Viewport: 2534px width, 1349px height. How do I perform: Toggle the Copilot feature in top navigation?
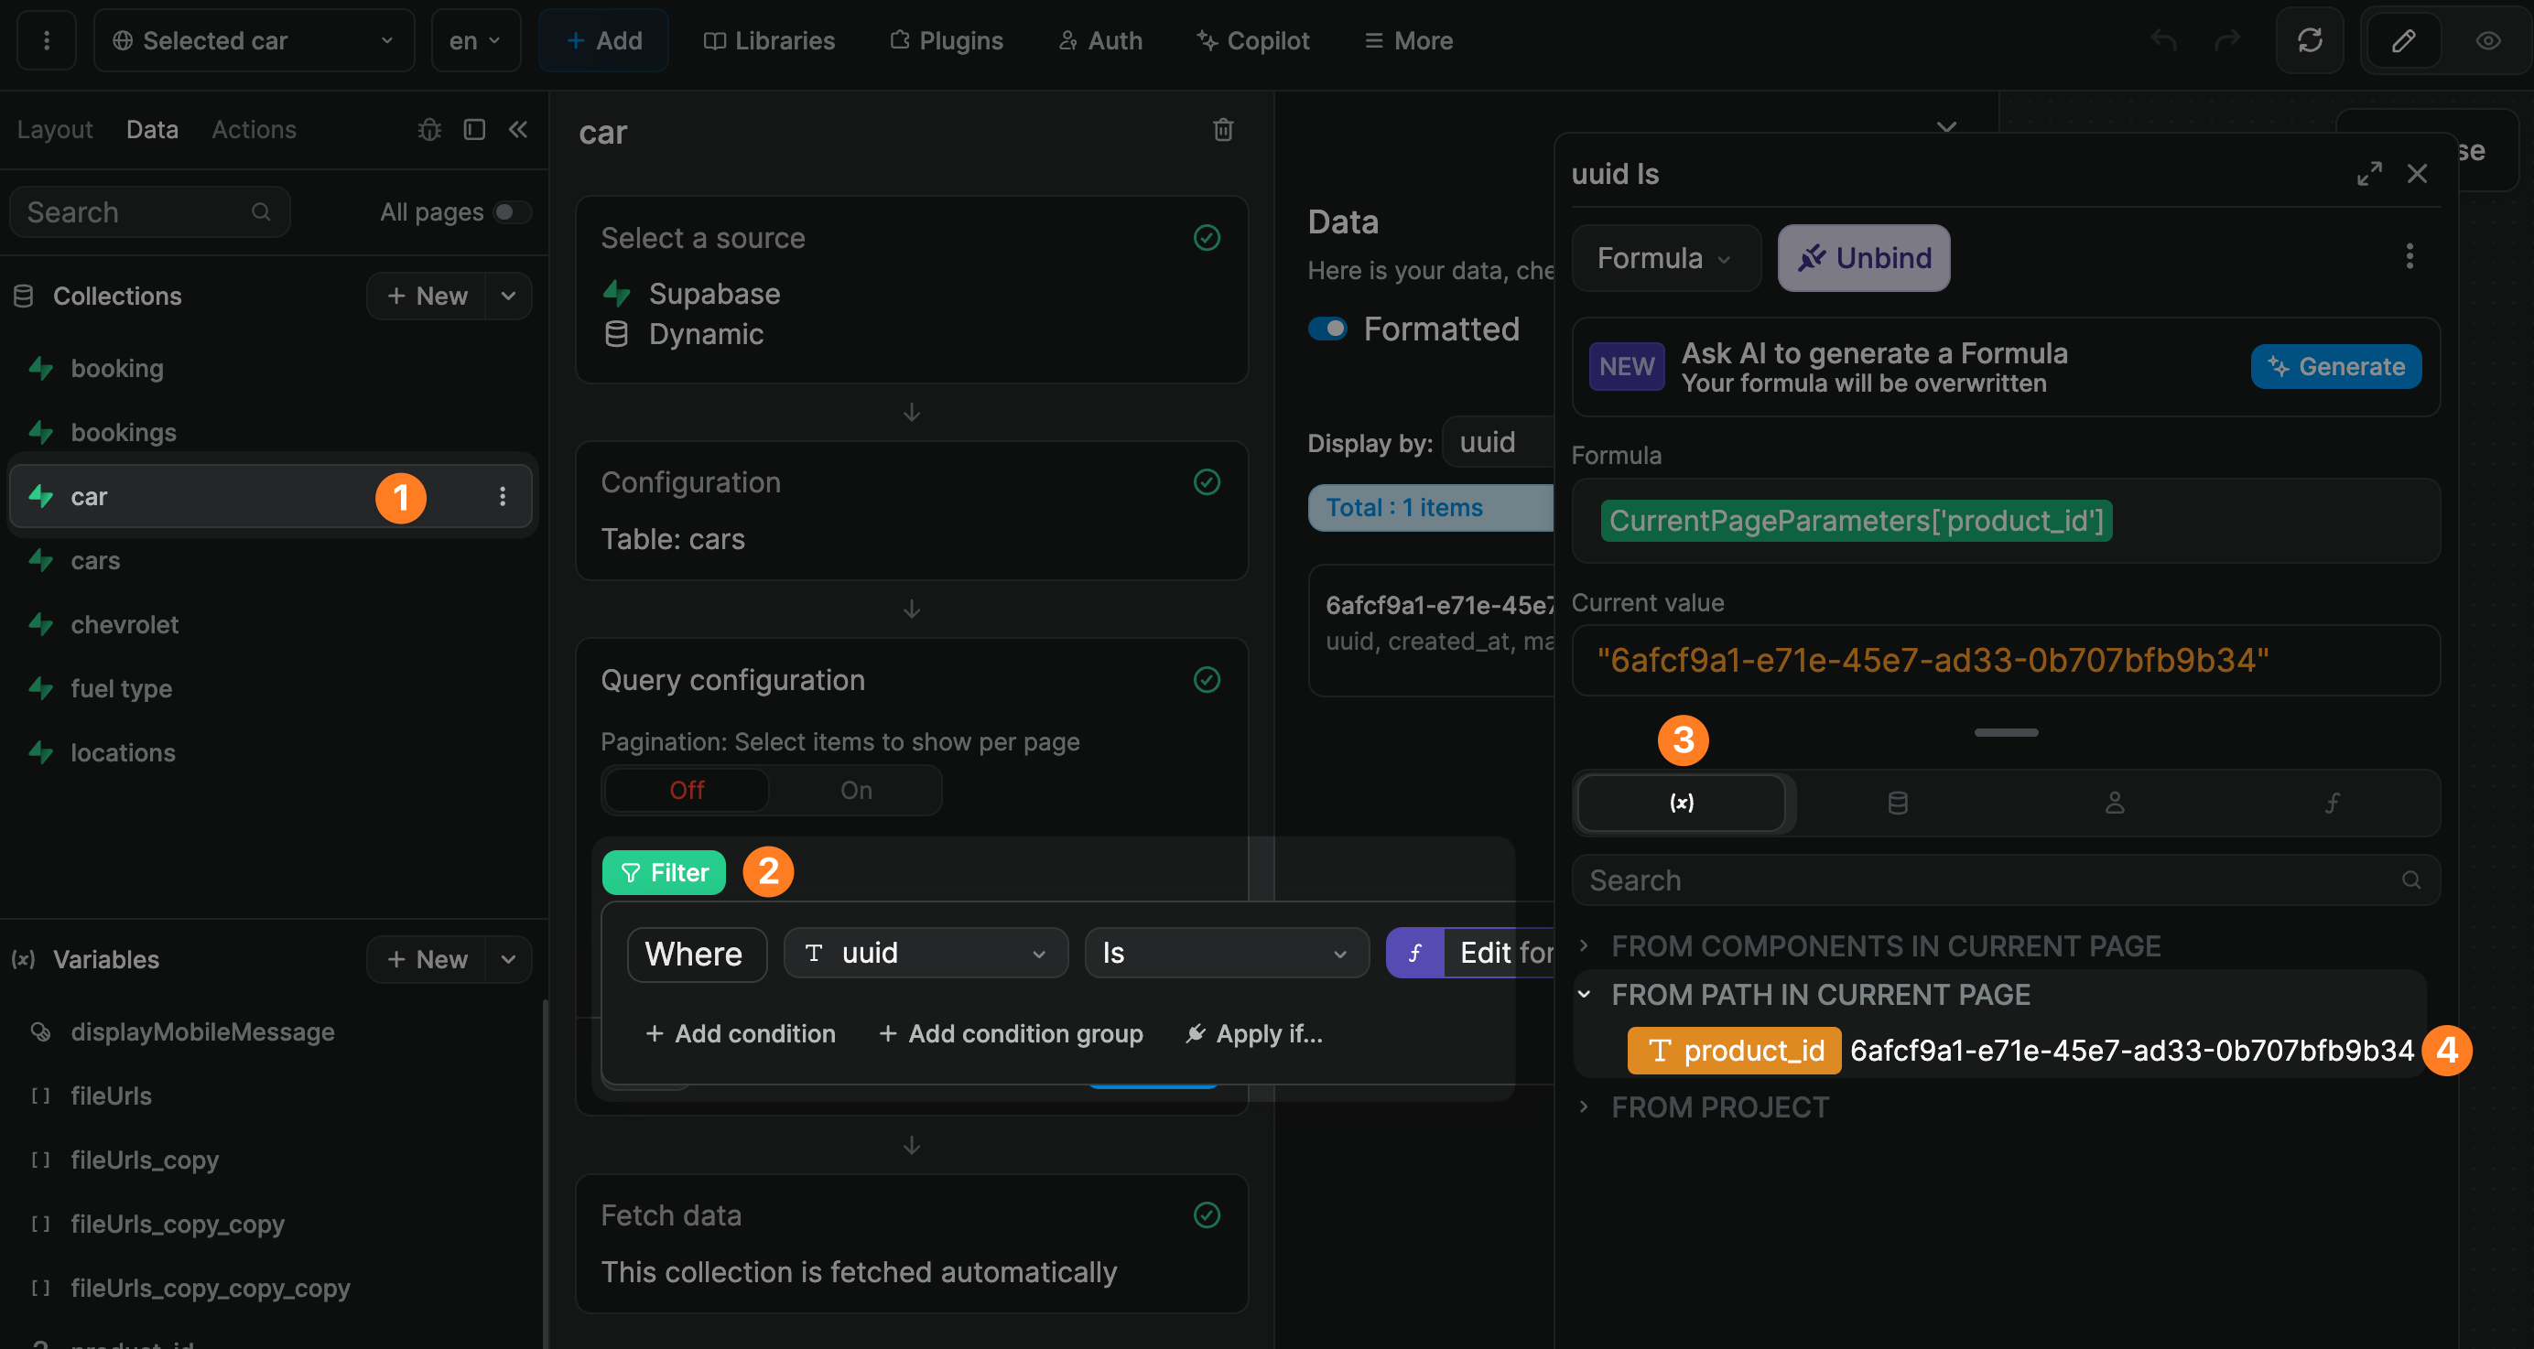1253,40
